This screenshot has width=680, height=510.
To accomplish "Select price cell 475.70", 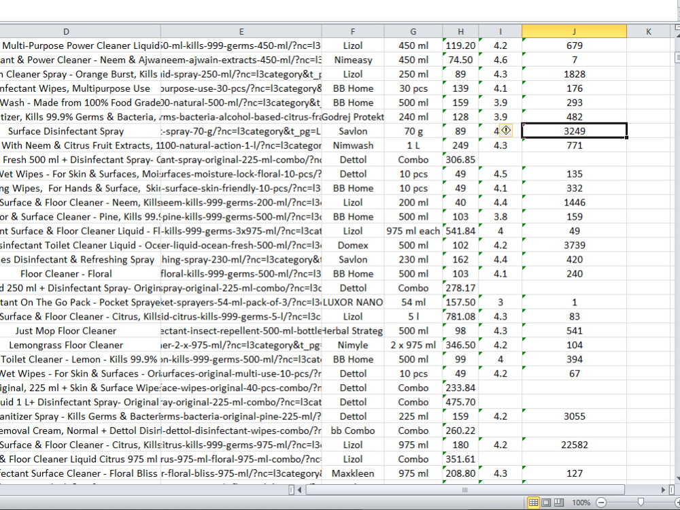I will 460,402.
